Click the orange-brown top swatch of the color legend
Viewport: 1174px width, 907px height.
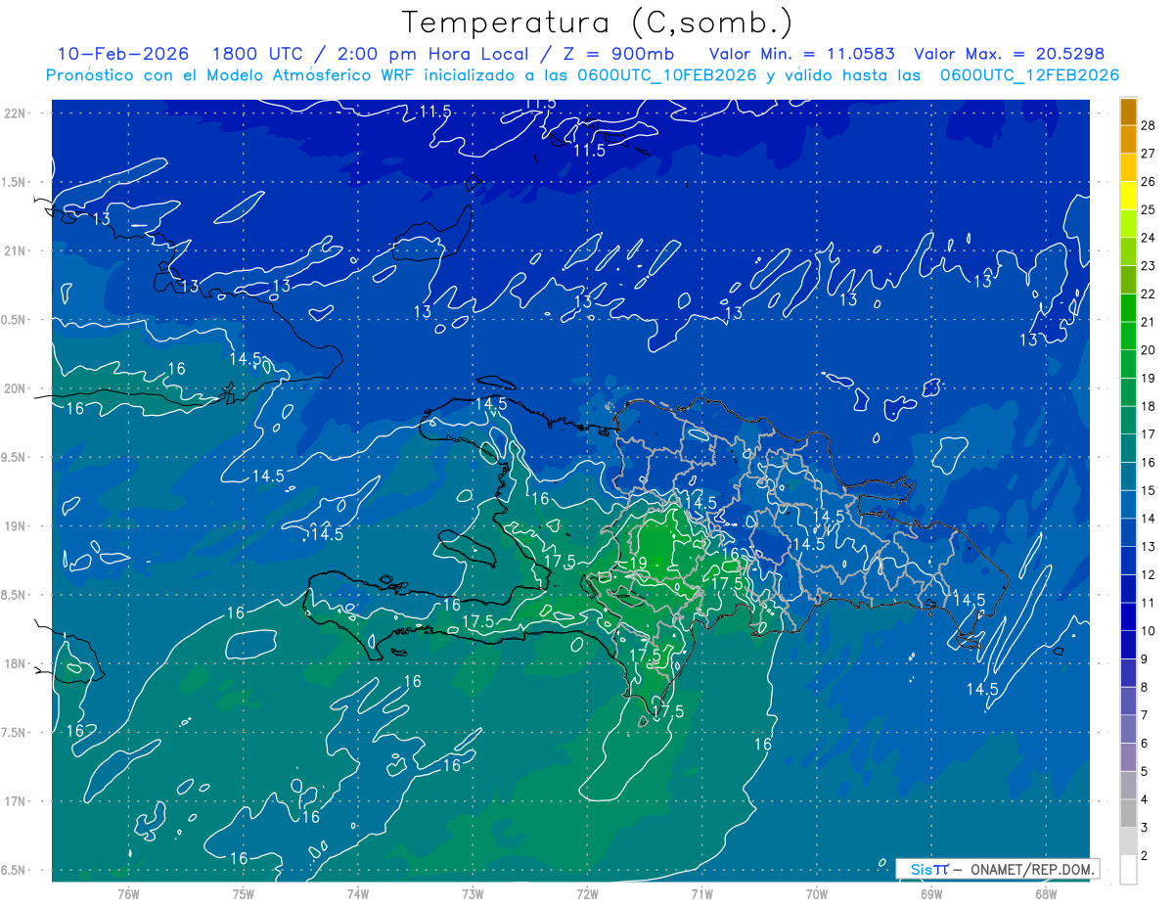(1129, 113)
